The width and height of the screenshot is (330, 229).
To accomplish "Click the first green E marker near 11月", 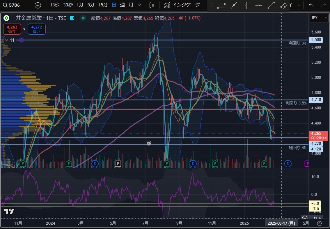I will click(x=23, y=163).
